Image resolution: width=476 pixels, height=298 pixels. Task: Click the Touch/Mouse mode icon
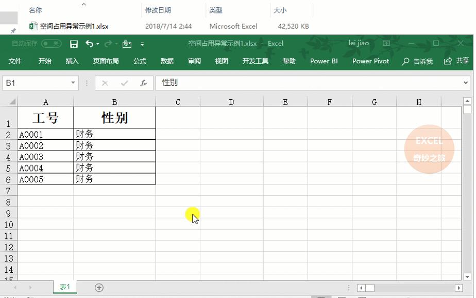coord(127,43)
